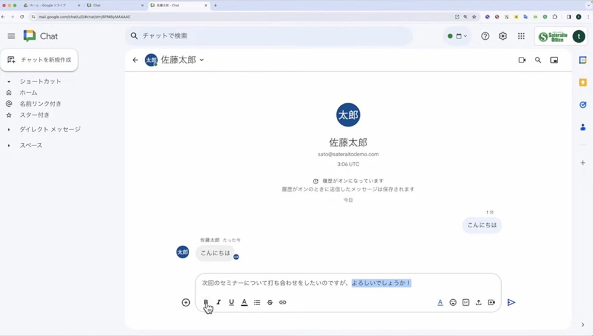Open 名前リンク付き mentions view
Viewport: 593px width, 336px height.
click(x=40, y=104)
